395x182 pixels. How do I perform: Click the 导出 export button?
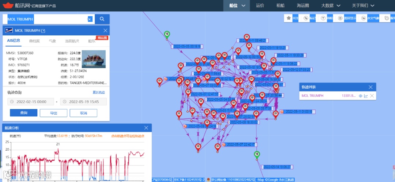pos(53,113)
